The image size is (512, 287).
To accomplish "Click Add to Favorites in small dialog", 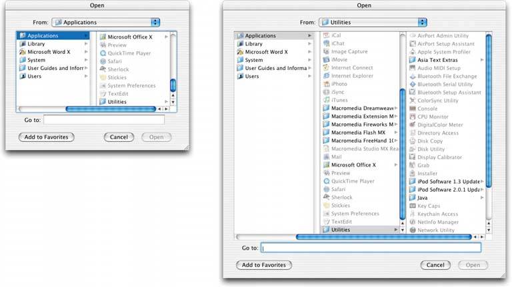I will tap(47, 137).
